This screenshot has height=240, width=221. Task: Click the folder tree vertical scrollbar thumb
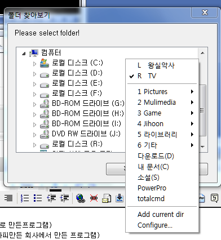pyautogui.click(x=202, y=110)
